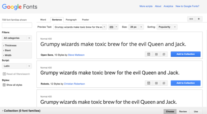Screen dimensions: 207x114
Task: Add Roboto to Collection
Action: pos(186,83)
